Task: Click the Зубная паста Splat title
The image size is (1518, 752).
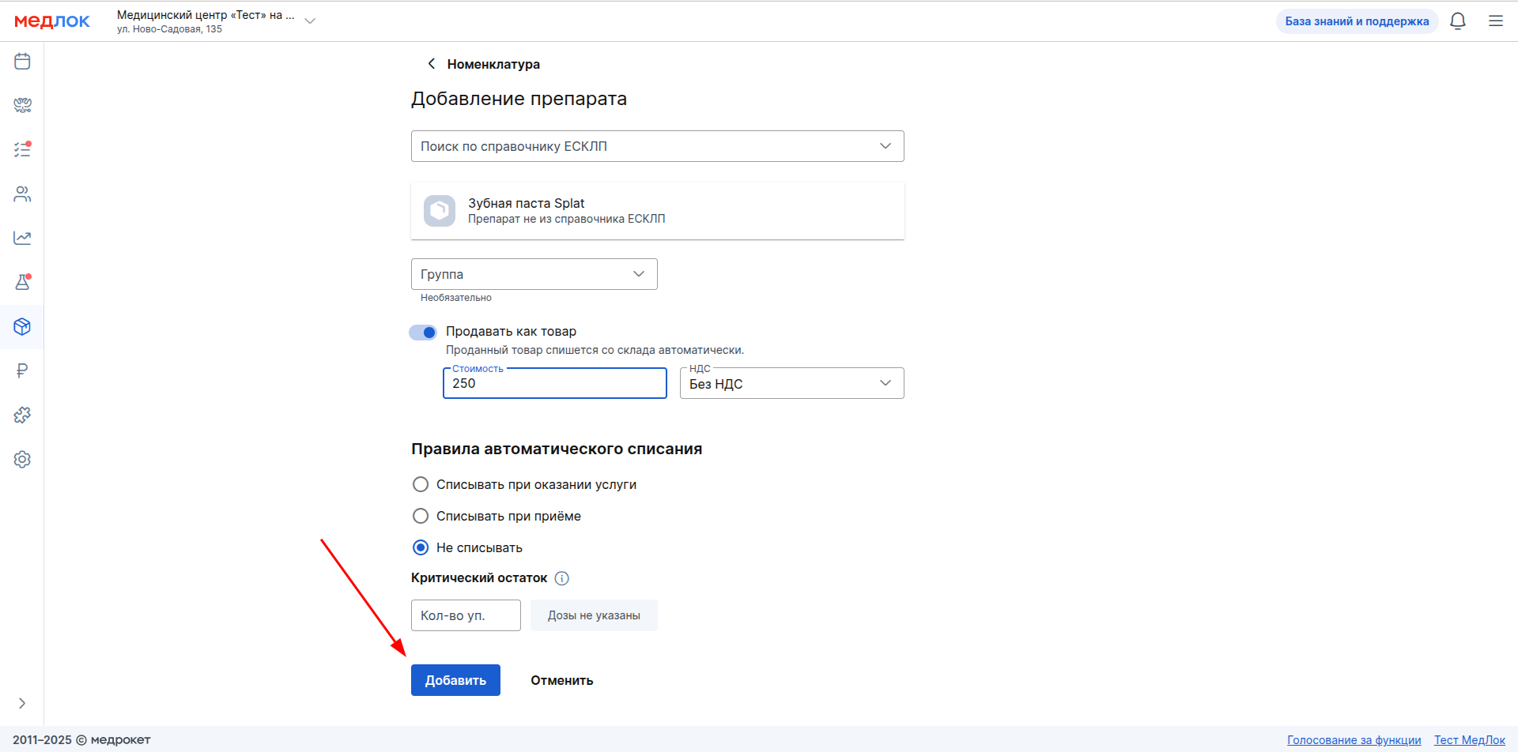Action: point(527,203)
